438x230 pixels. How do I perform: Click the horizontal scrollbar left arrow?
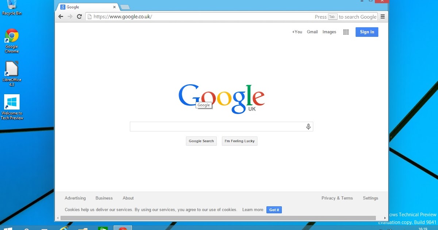tap(57, 218)
